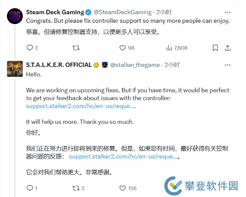Image resolution: width=246 pixels, height=197 pixels.
Task: Open the support.stalker2.com link in the Chinese translation
Action: (123, 156)
